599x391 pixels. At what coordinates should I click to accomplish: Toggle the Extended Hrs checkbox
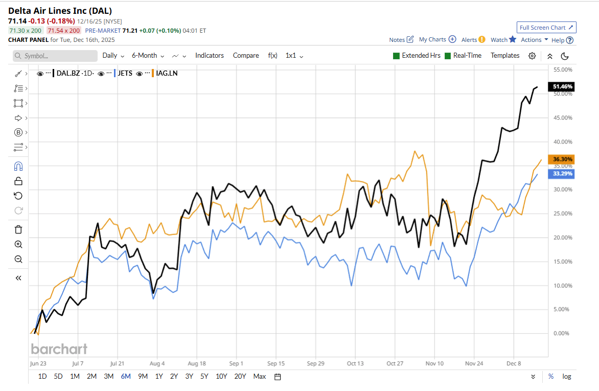[397, 56]
